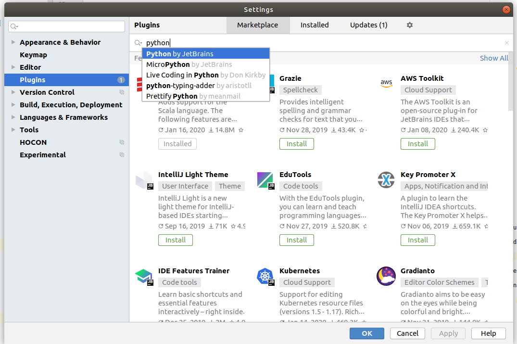517x344 pixels.
Task: Select Live Coding in Python suggestion
Action: tap(206, 75)
